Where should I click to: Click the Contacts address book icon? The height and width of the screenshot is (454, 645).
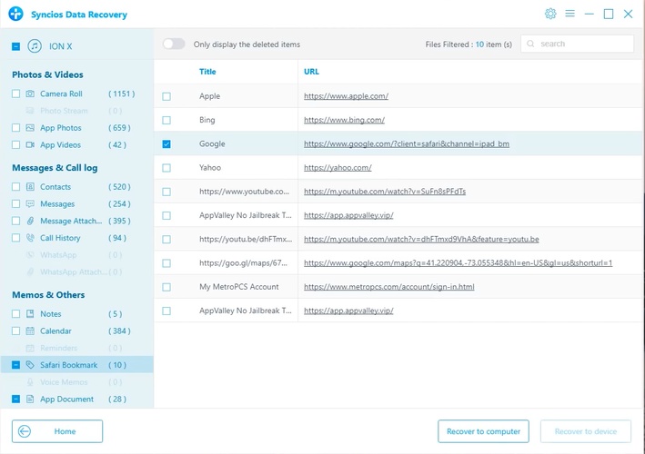click(30, 187)
